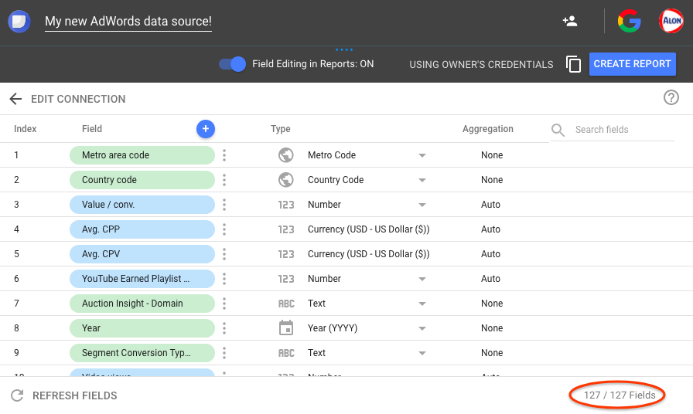Share data source with add-person icon
This screenshot has width=693, height=414.
point(570,21)
